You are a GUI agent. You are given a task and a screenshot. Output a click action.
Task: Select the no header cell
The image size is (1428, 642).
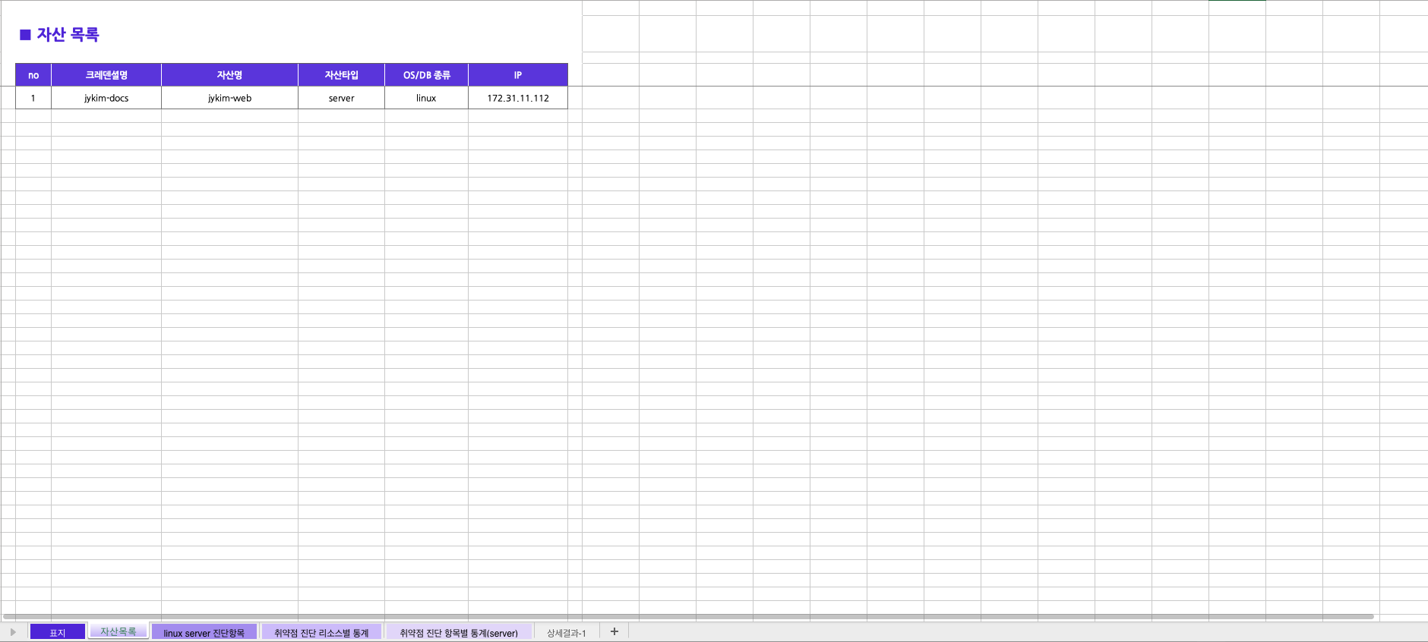33,75
